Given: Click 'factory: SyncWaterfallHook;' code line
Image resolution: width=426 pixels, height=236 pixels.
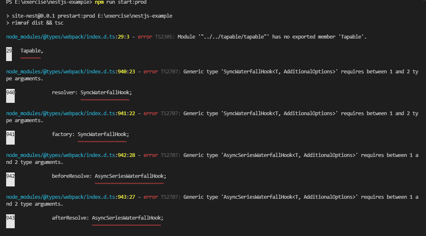Looking at the screenshot, I should (90, 134).
